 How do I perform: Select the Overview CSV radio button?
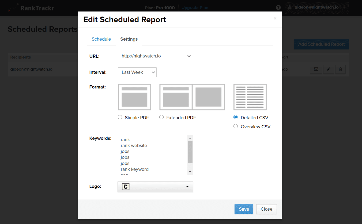pos(236,126)
